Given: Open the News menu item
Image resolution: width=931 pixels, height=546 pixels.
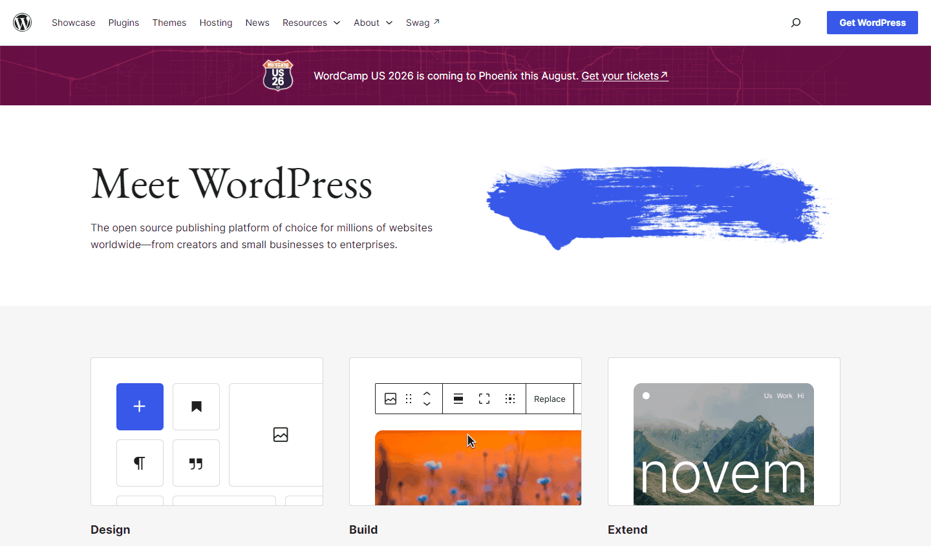Looking at the screenshot, I should coord(257,23).
